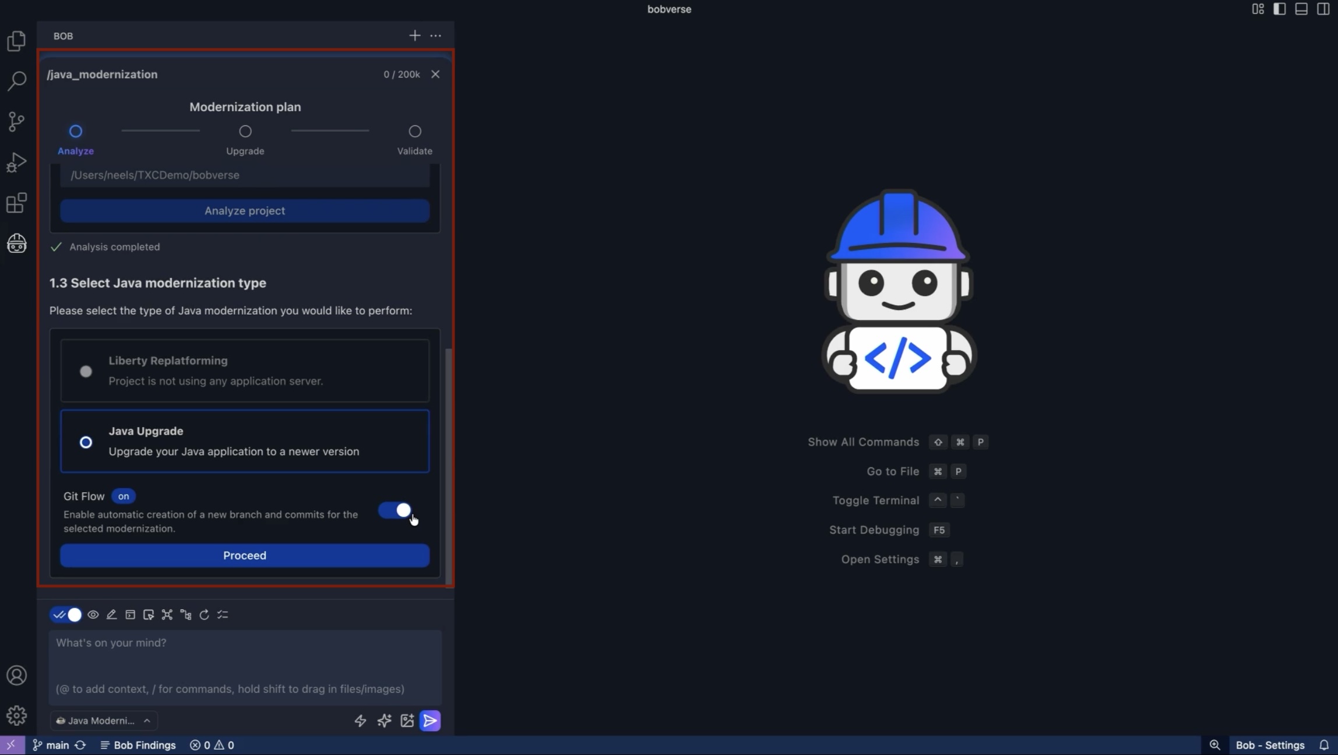
Task: Click the add image icon
Action: click(407, 721)
